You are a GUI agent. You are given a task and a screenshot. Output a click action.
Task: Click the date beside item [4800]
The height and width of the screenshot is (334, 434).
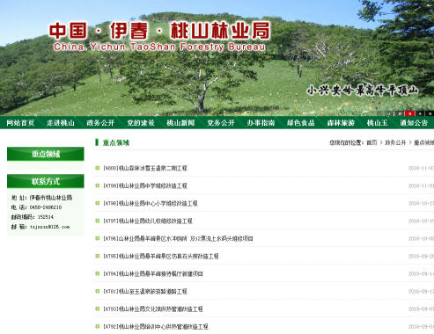click(x=421, y=168)
